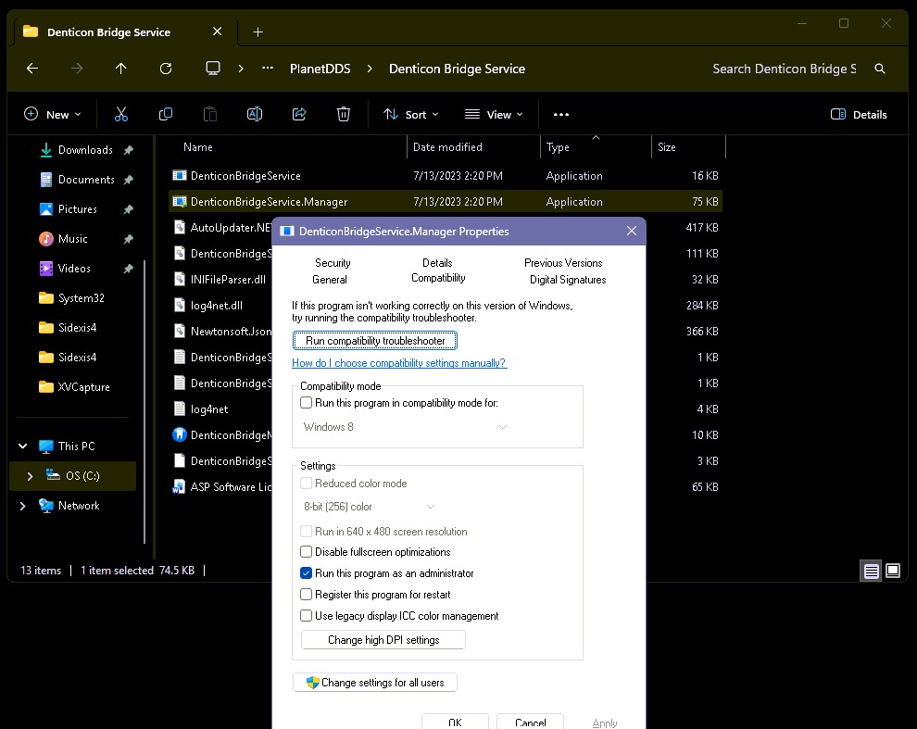Uncheck Run this program as an administrator
Image resolution: width=917 pixels, height=729 pixels.
pos(306,573)
